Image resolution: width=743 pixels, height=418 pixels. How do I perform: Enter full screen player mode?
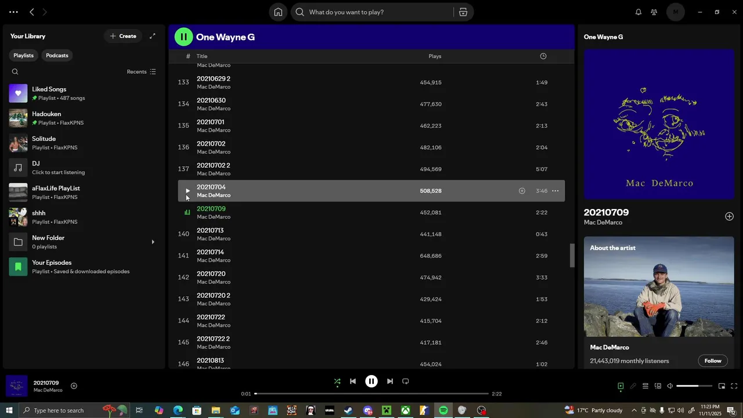(x=734, y=386)
